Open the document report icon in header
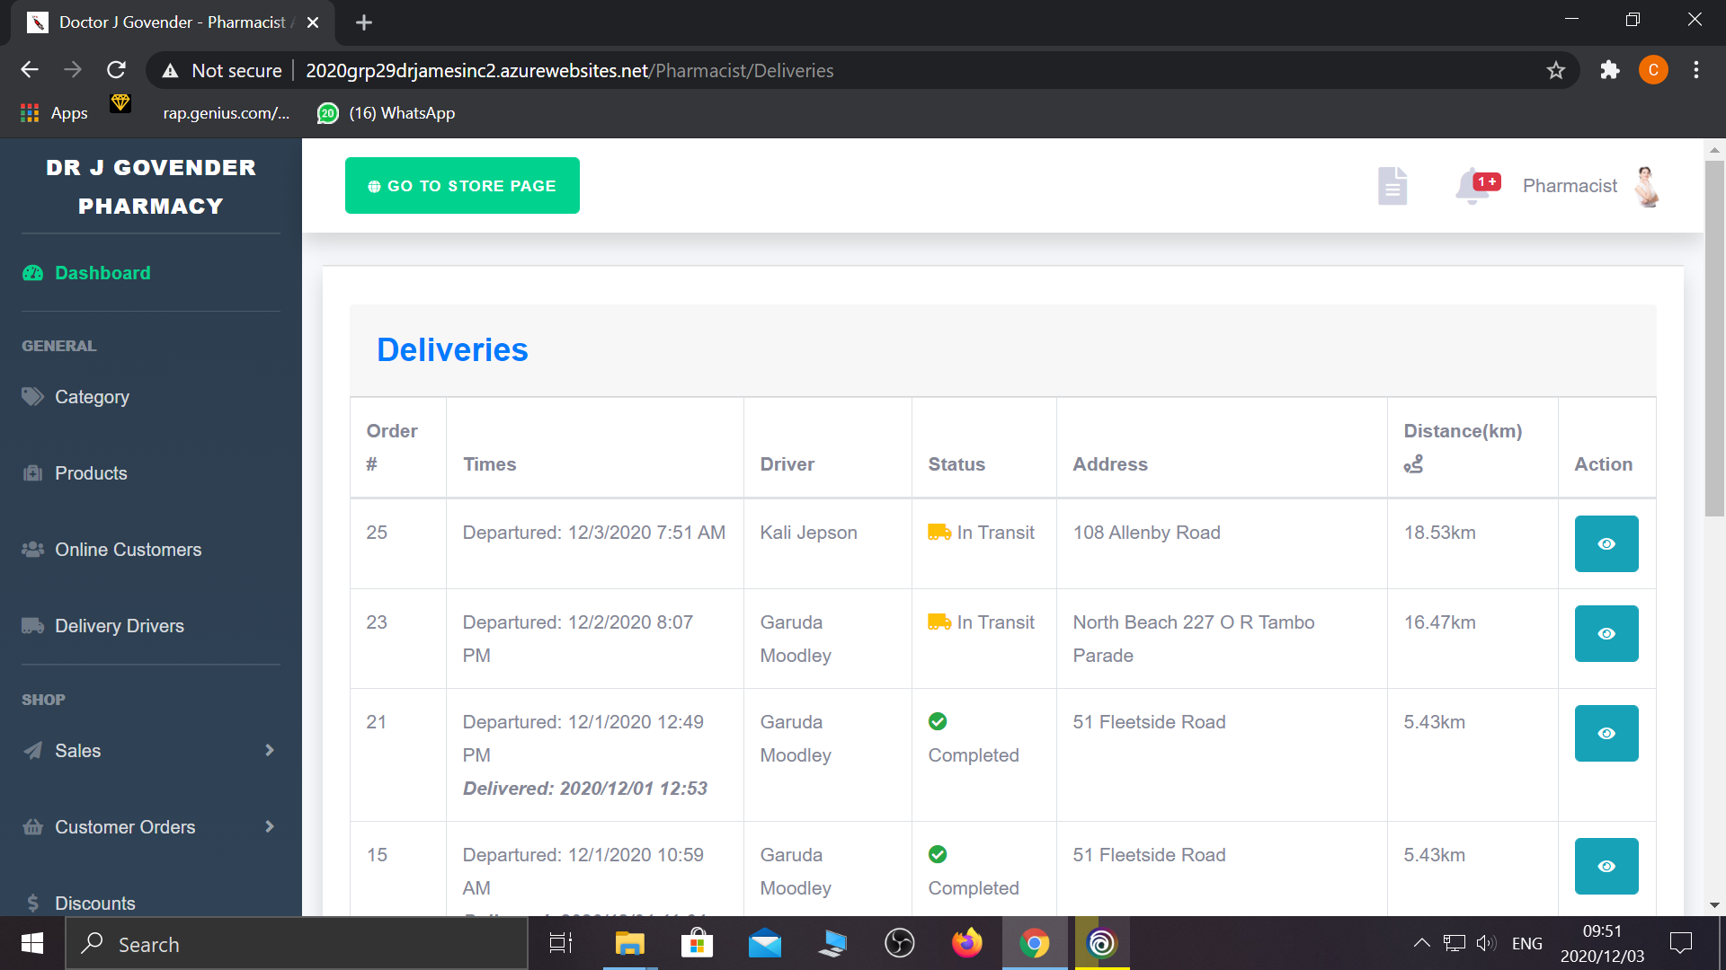Viewport: 1726px width, 970px height. [1392, 186]
